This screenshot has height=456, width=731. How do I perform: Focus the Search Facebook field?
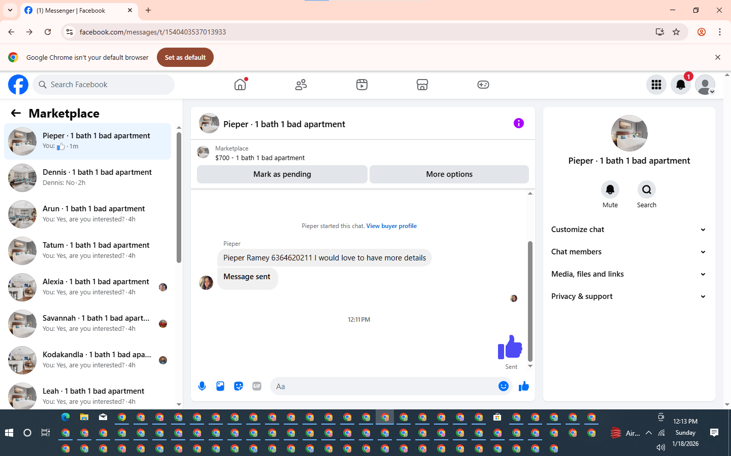pyautogui.click(x=104, y=85)
